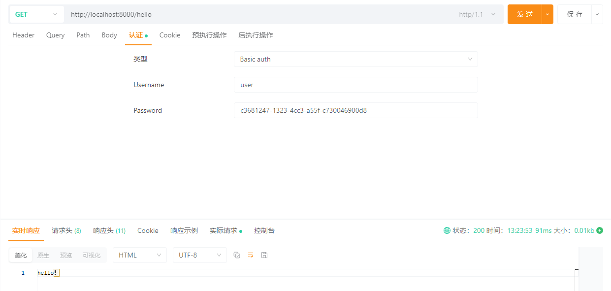The image size is (611, 291).
Task: Switch to the Body tab
Action: pos(109,35)
